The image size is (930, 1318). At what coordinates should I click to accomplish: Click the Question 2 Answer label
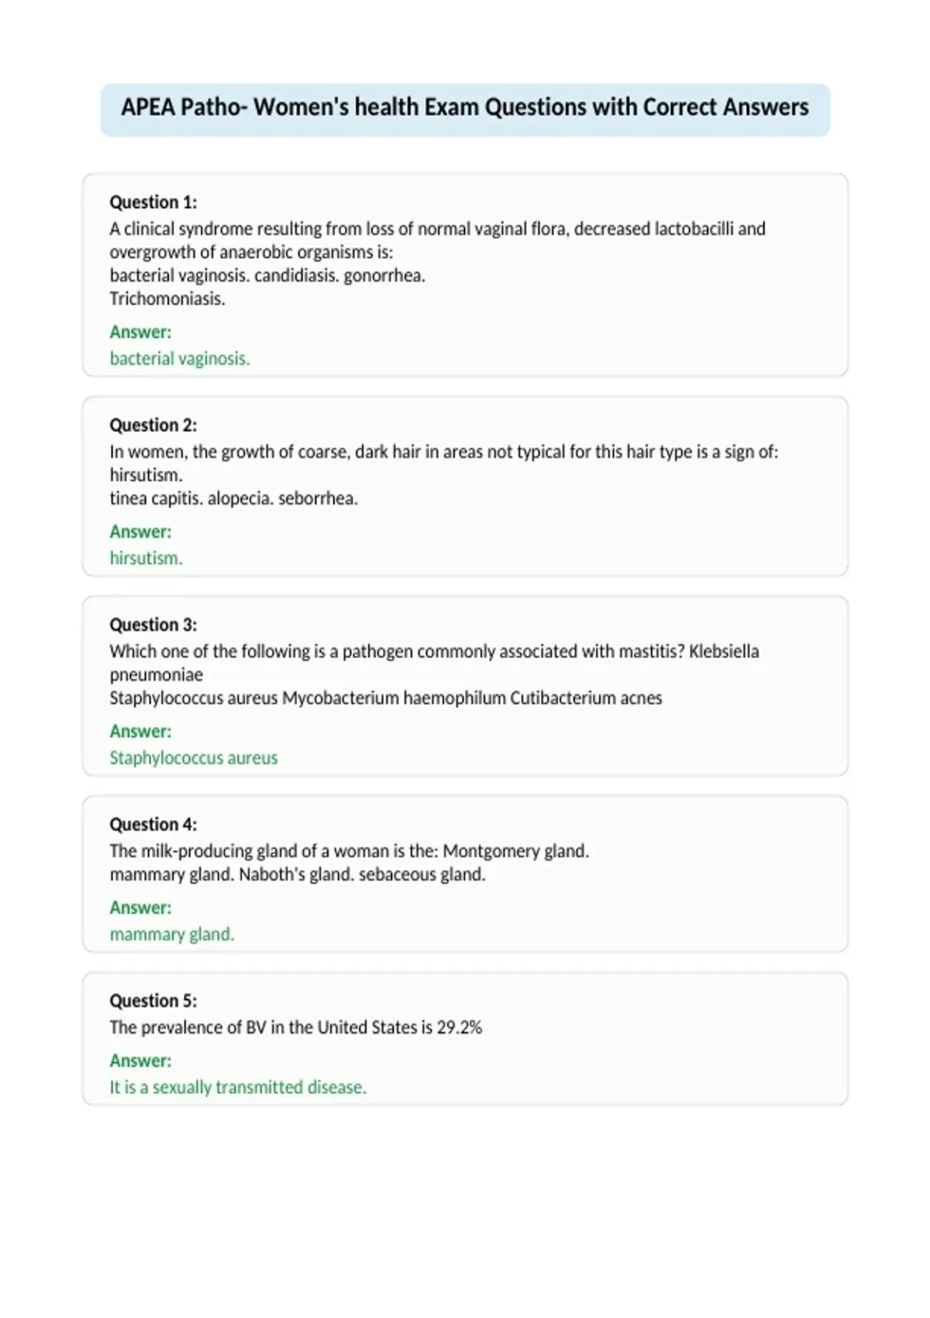tap(140, 532)
